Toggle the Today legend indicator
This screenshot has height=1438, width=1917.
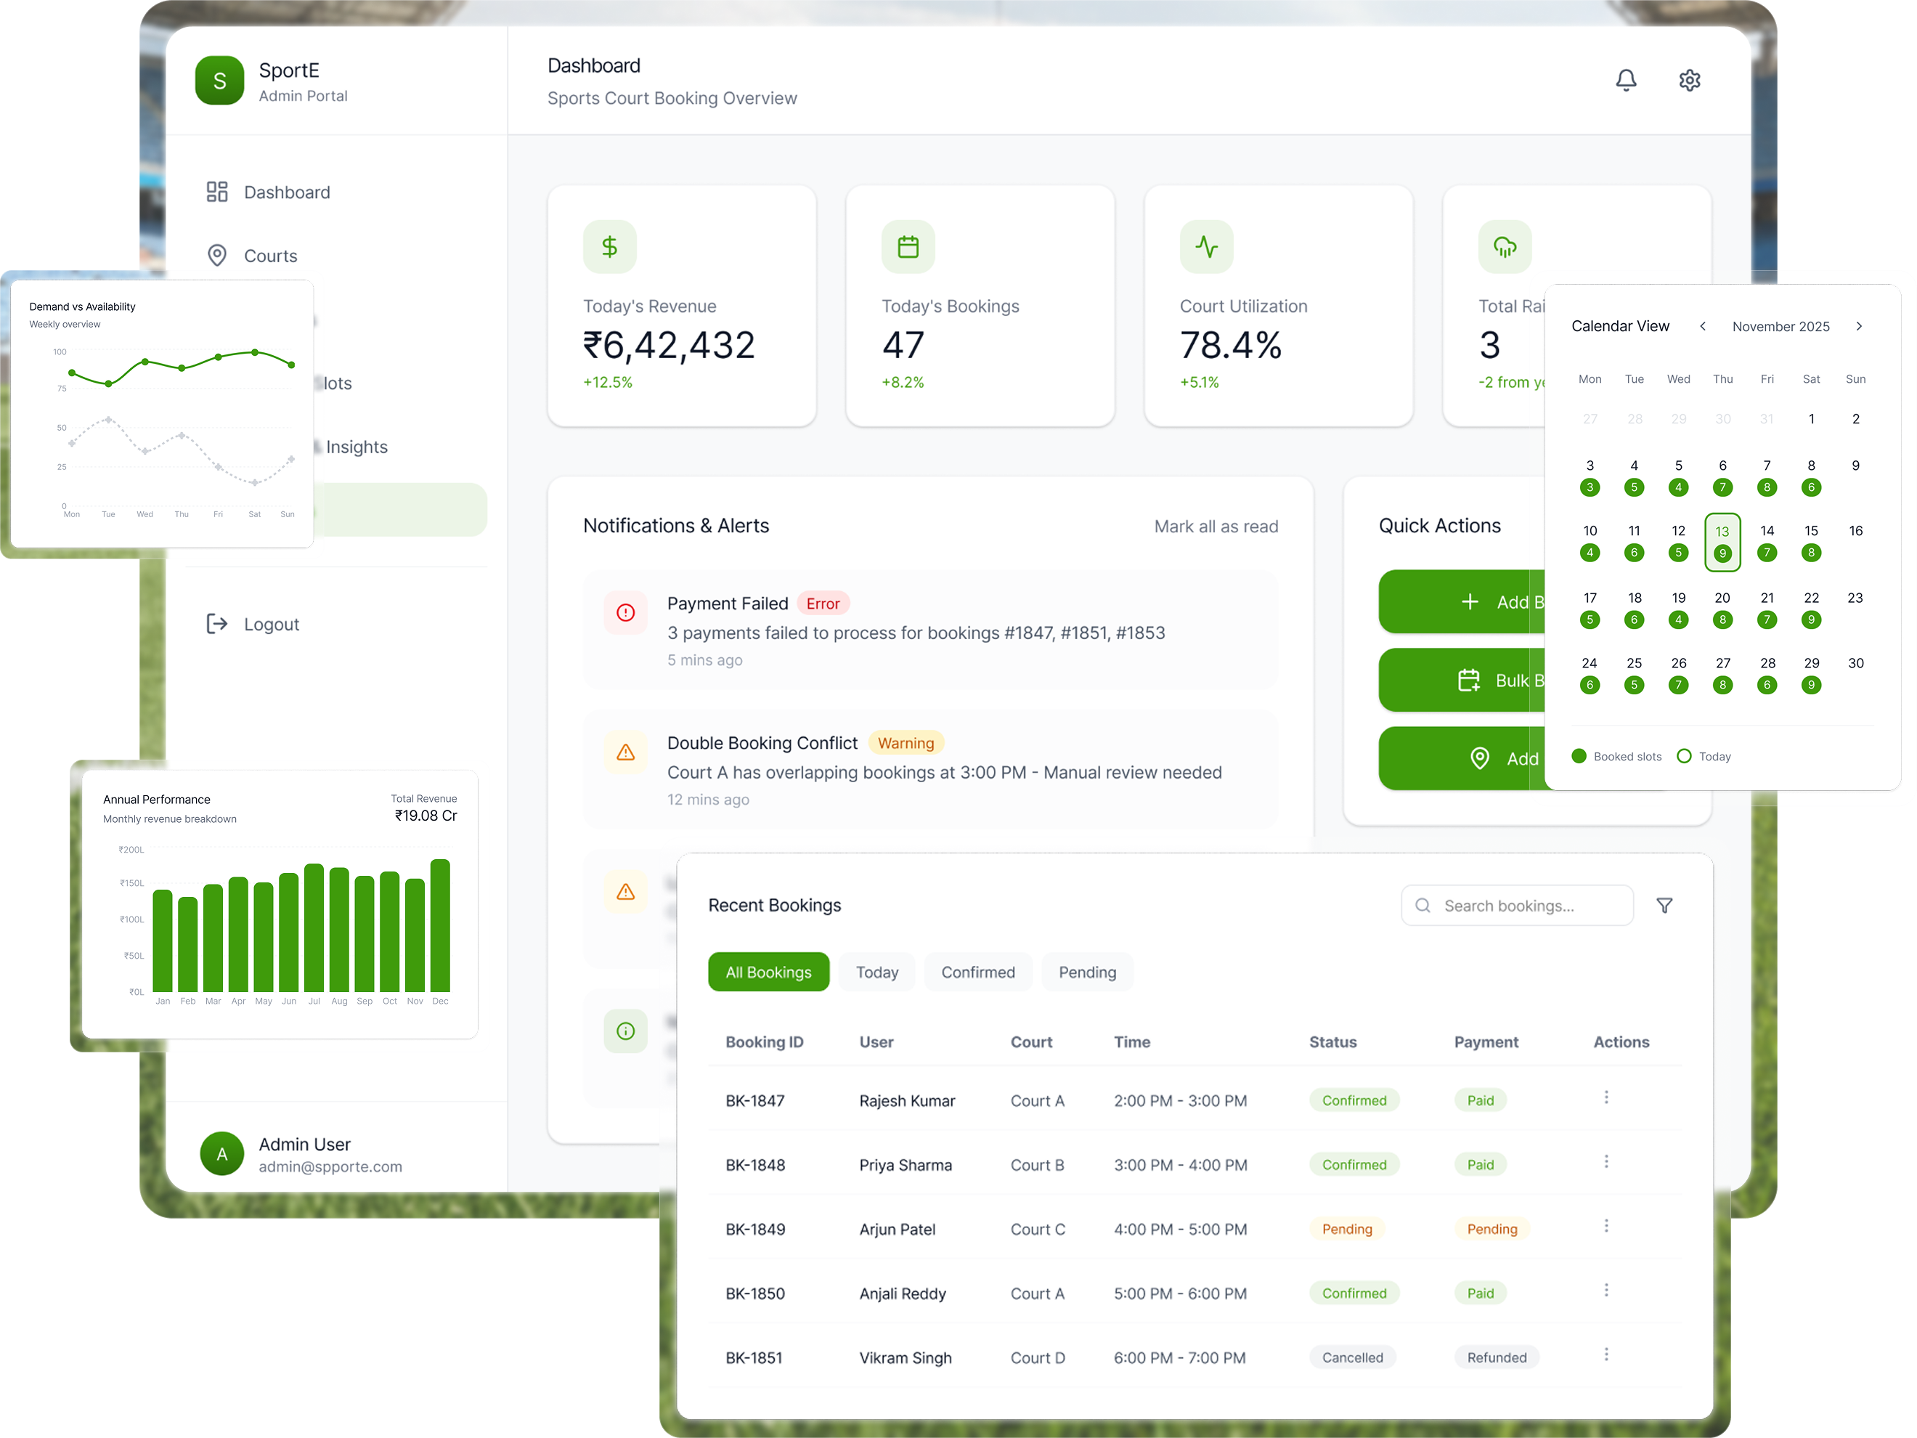[1683, 756]
